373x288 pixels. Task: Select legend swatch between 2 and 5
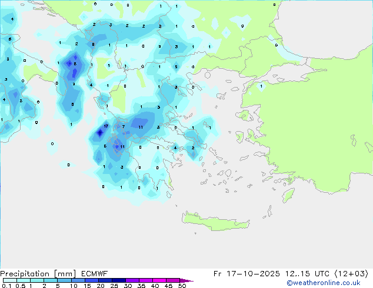point(51,280)
